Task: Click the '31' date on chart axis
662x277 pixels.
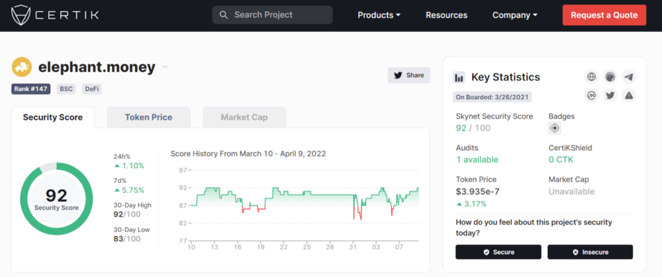Action: 353,247
